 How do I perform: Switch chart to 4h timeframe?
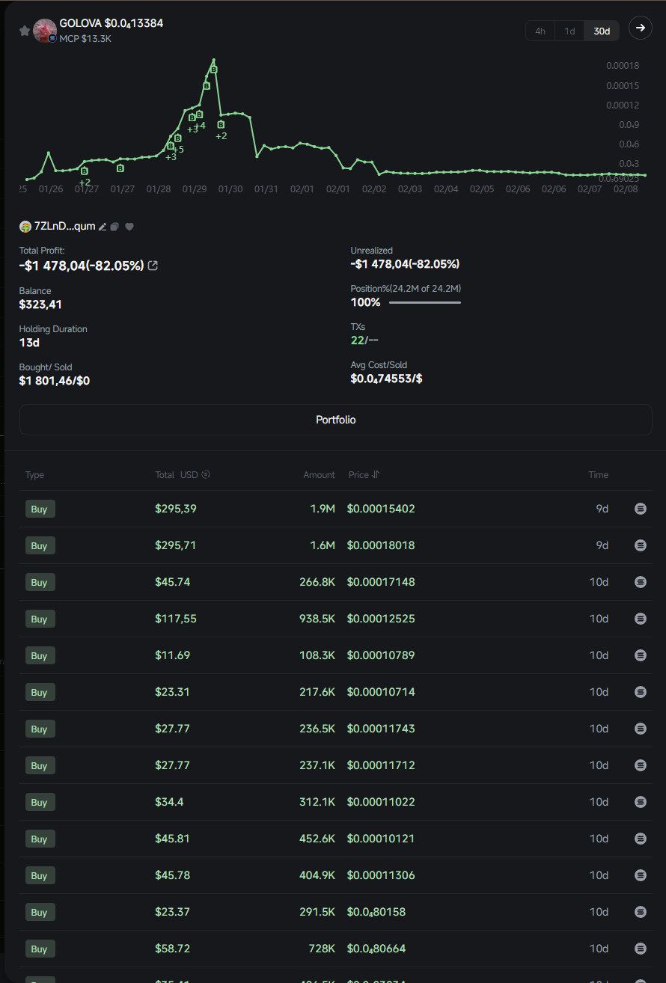[540, 31]
